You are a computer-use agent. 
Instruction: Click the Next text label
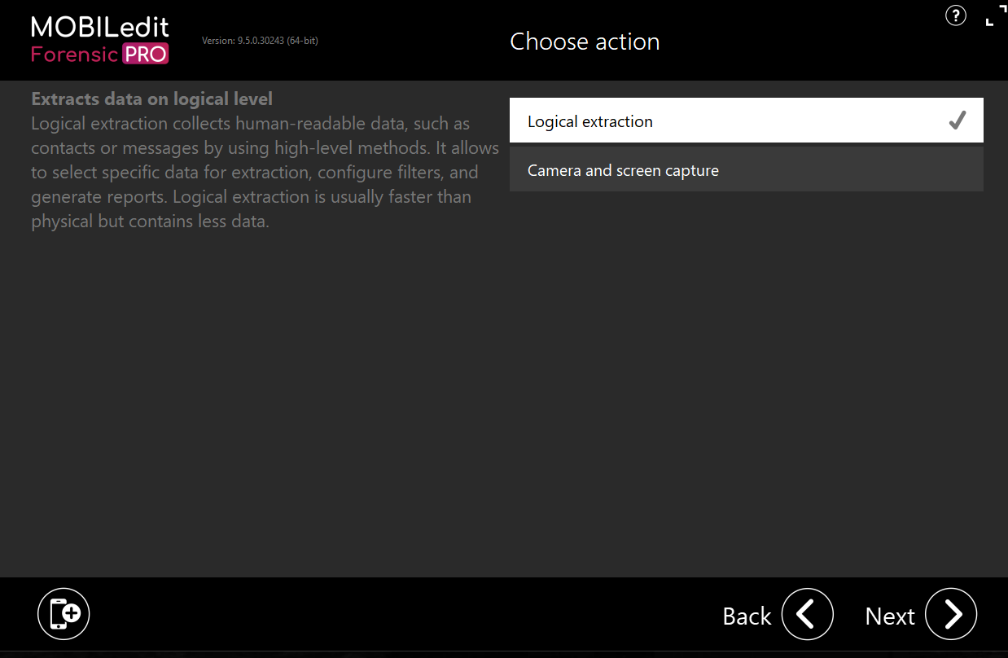[890, 616]
